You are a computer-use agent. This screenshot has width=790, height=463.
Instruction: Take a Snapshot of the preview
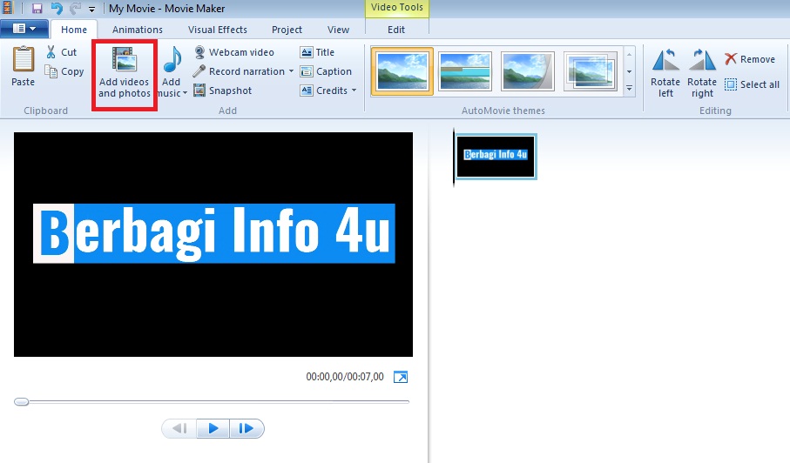click(223, 91)
